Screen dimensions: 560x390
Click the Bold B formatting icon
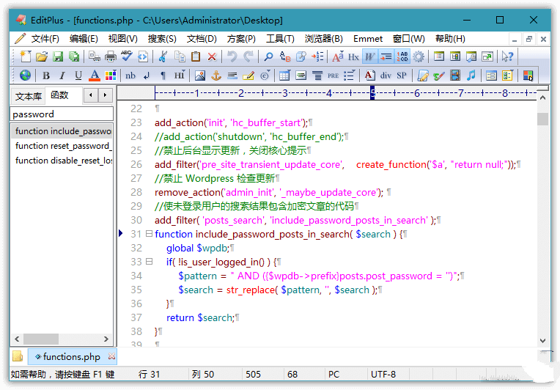[x=46, y=76]
